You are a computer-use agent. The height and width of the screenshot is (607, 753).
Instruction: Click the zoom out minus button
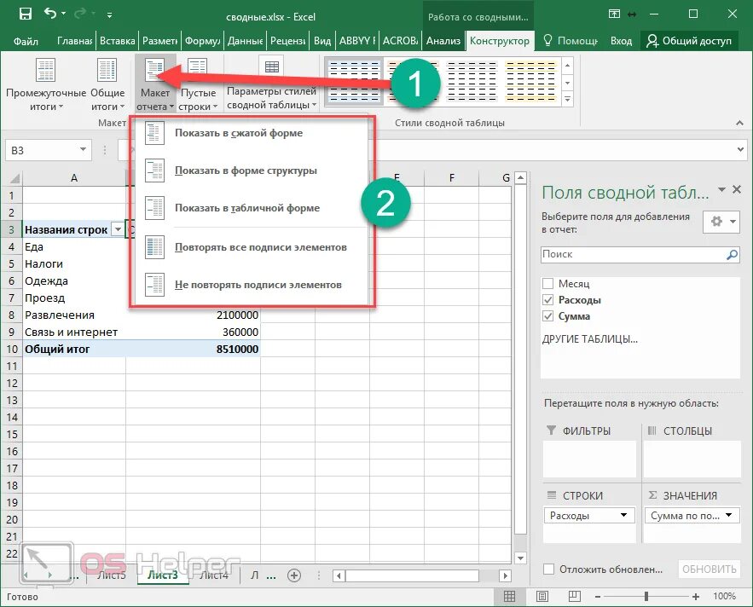(x=598, y=597)
